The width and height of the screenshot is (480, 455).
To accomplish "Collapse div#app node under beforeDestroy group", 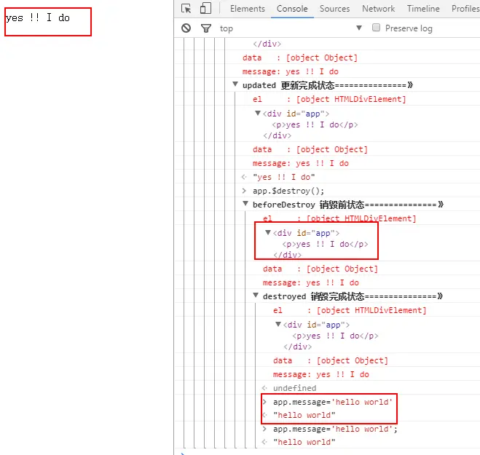I will click(x=268, y=232).
